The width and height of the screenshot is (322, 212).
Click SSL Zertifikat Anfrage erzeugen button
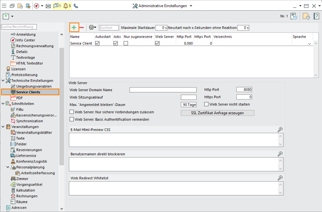point(217,113)
